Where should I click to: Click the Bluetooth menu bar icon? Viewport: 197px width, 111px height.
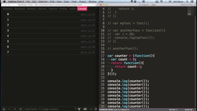point(166,2)
